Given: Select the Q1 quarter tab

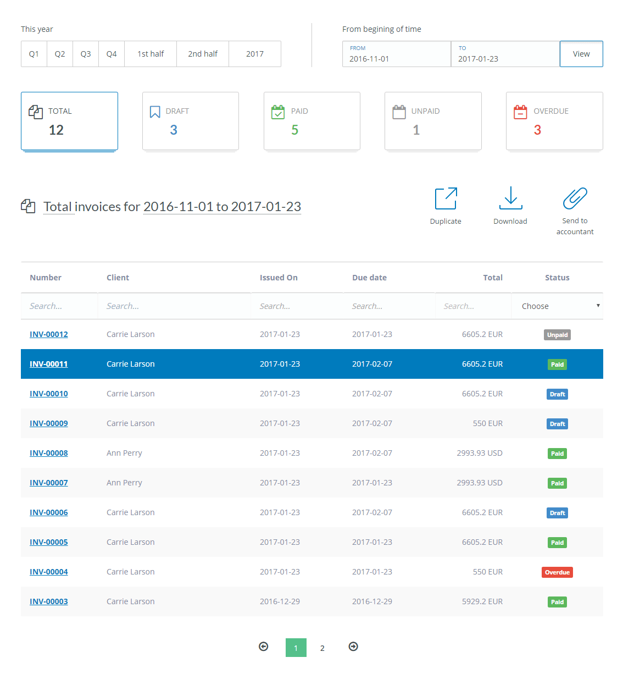Looking at the screenshot, I should [34, 54].
